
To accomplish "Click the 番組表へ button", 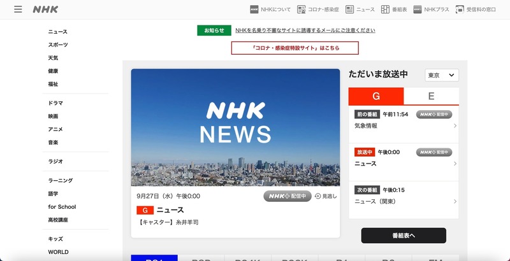I will pyautogui.click(x=404, y=236).
